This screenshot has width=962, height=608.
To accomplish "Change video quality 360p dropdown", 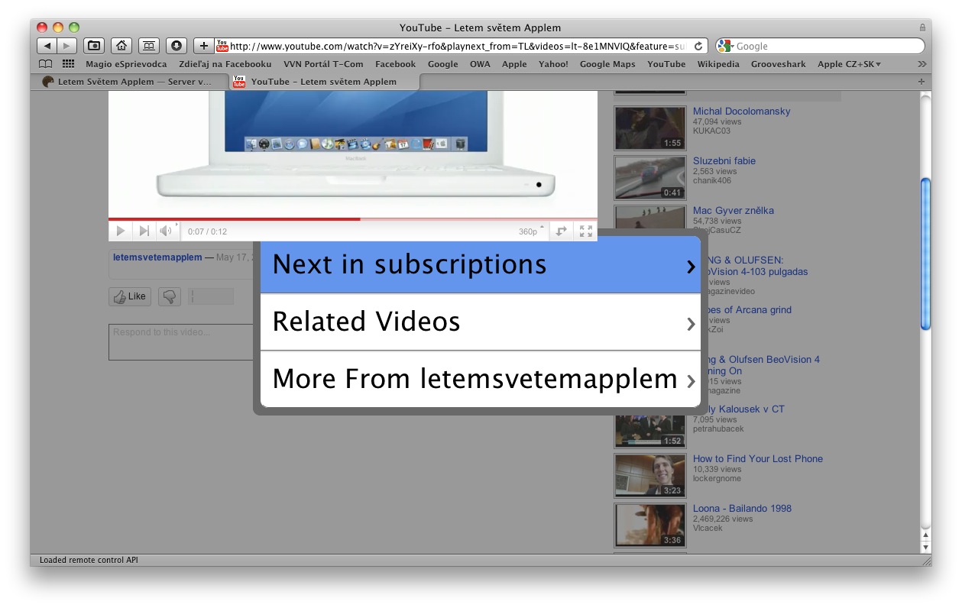I will pos(532,231).
